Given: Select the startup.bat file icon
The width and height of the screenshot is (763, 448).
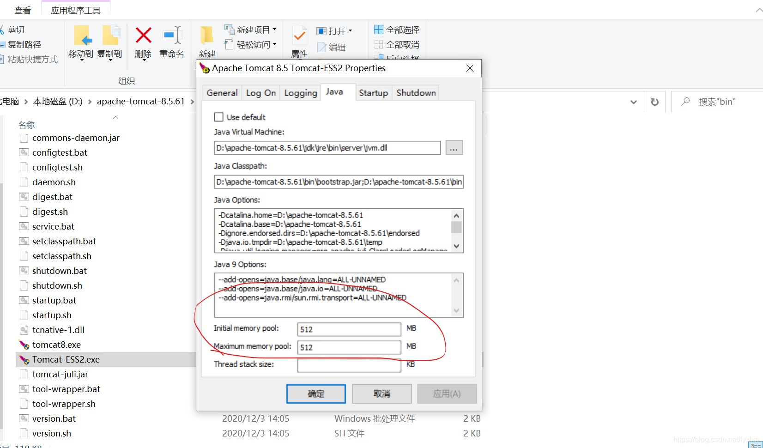Looking at the screenshot, I should (24, 300).
